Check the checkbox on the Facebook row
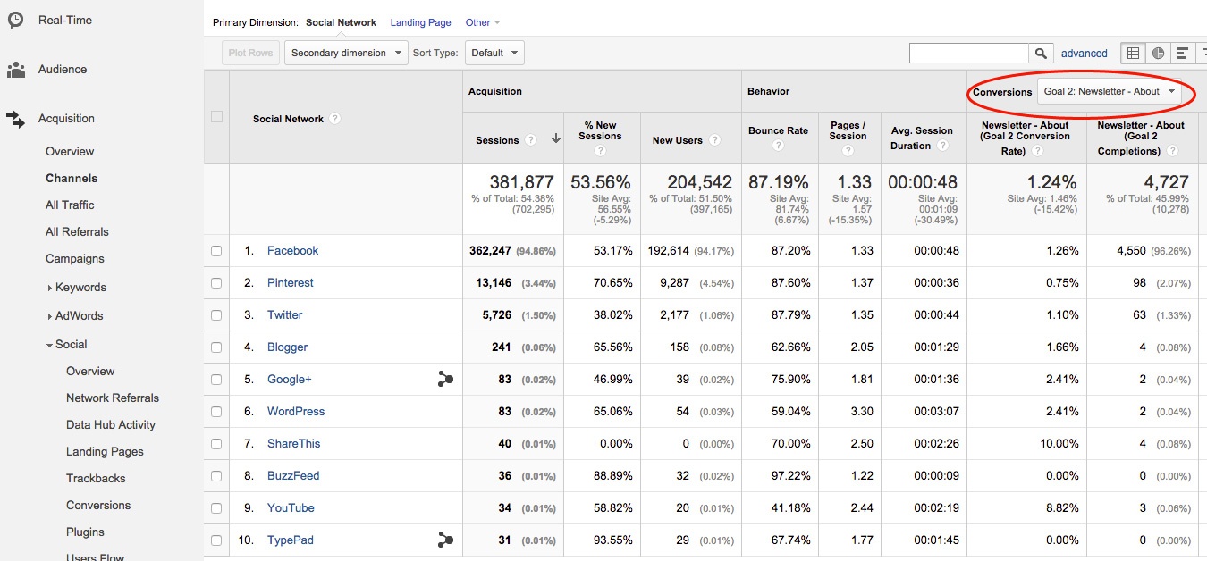The image size is (1207, 561). 216,250
